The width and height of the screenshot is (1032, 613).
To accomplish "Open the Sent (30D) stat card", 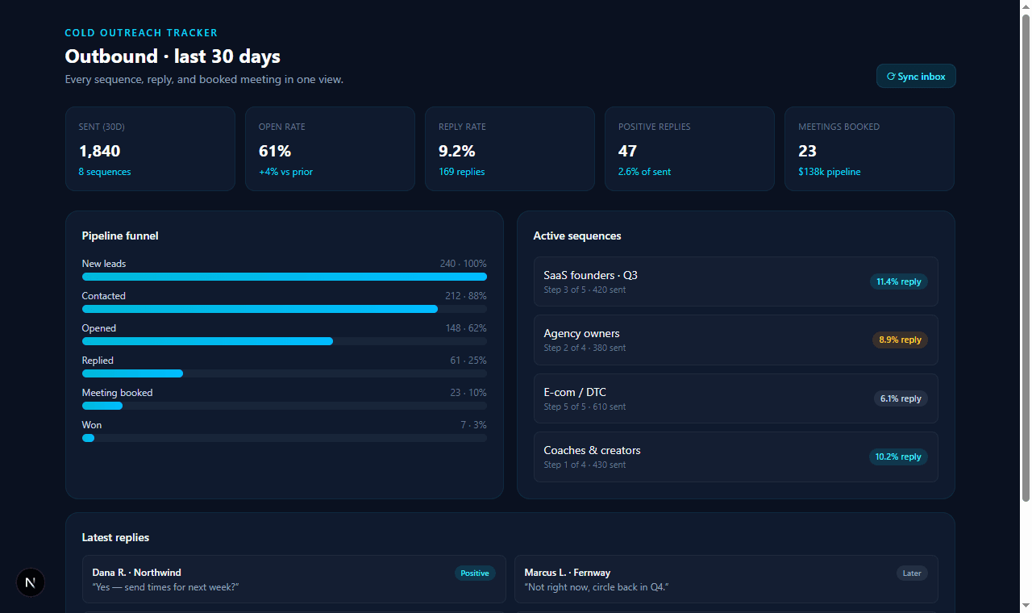I will (x=150, y=149).
